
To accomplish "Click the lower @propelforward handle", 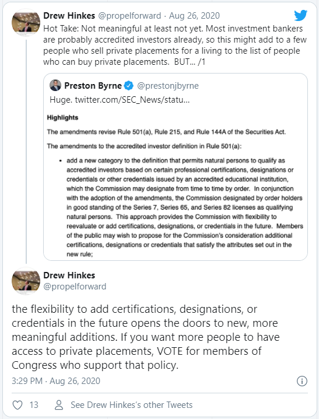I will [75, 287].
